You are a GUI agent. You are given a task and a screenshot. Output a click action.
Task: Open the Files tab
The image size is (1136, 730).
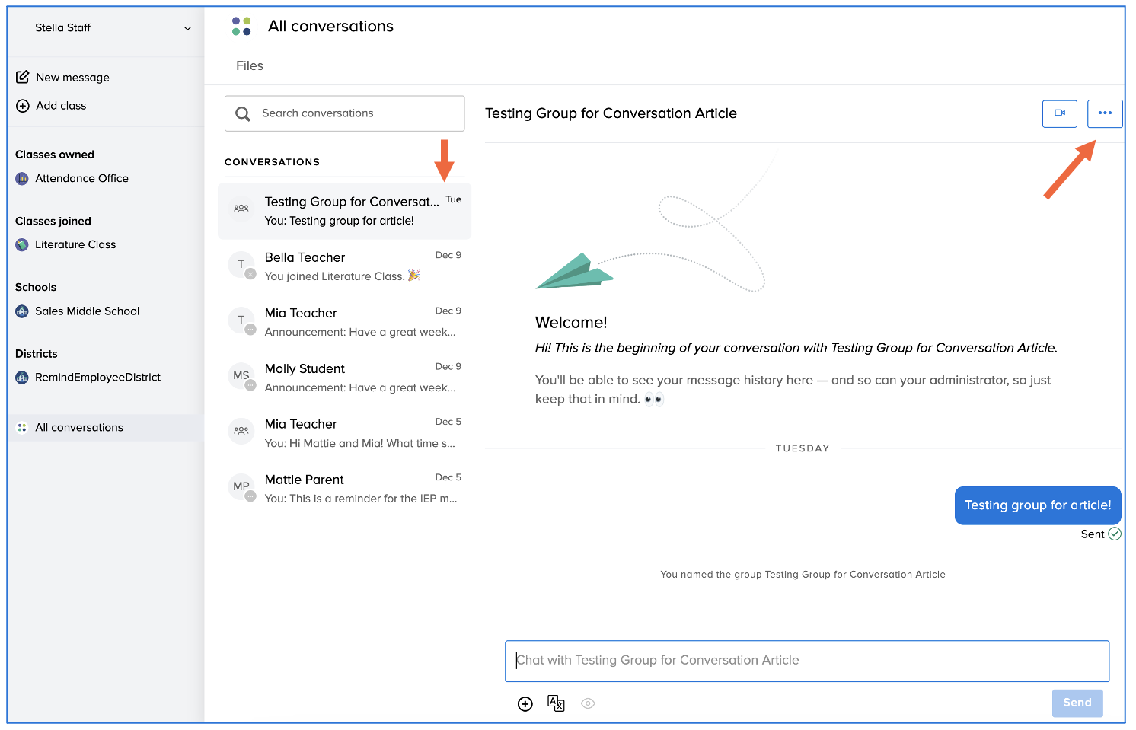[249, 66]
